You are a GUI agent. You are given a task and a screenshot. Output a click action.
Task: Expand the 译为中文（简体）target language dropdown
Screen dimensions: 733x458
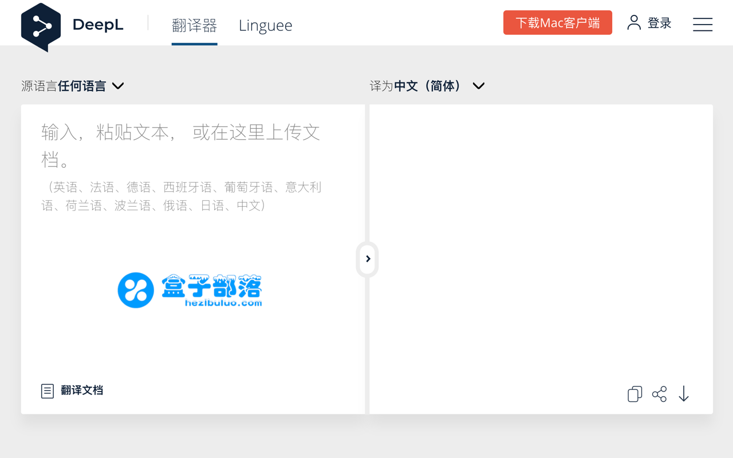[x=427, y=86]
